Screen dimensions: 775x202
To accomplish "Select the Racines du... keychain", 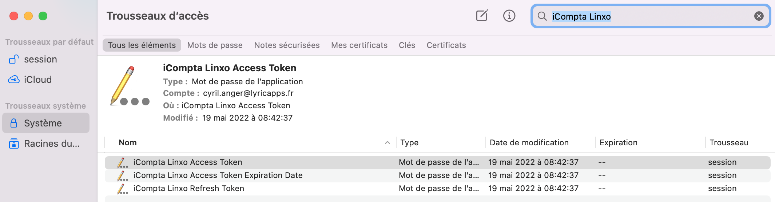I will (46, 144).
